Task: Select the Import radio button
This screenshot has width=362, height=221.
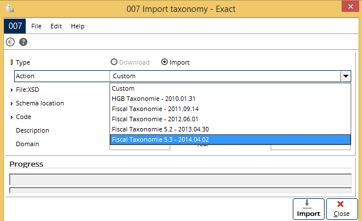Action: click(x=165, y=62)
